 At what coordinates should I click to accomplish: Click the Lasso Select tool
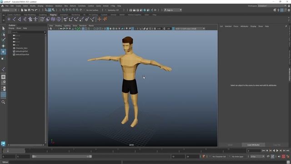point(3,34)
